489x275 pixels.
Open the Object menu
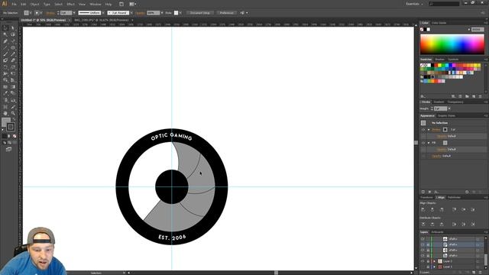pos(34,5)
